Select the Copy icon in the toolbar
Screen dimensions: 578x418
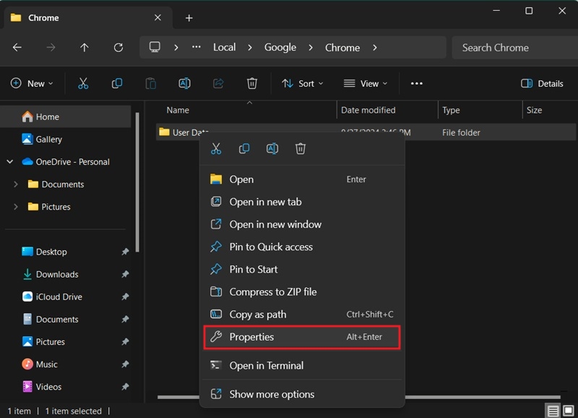pos(116,83)
